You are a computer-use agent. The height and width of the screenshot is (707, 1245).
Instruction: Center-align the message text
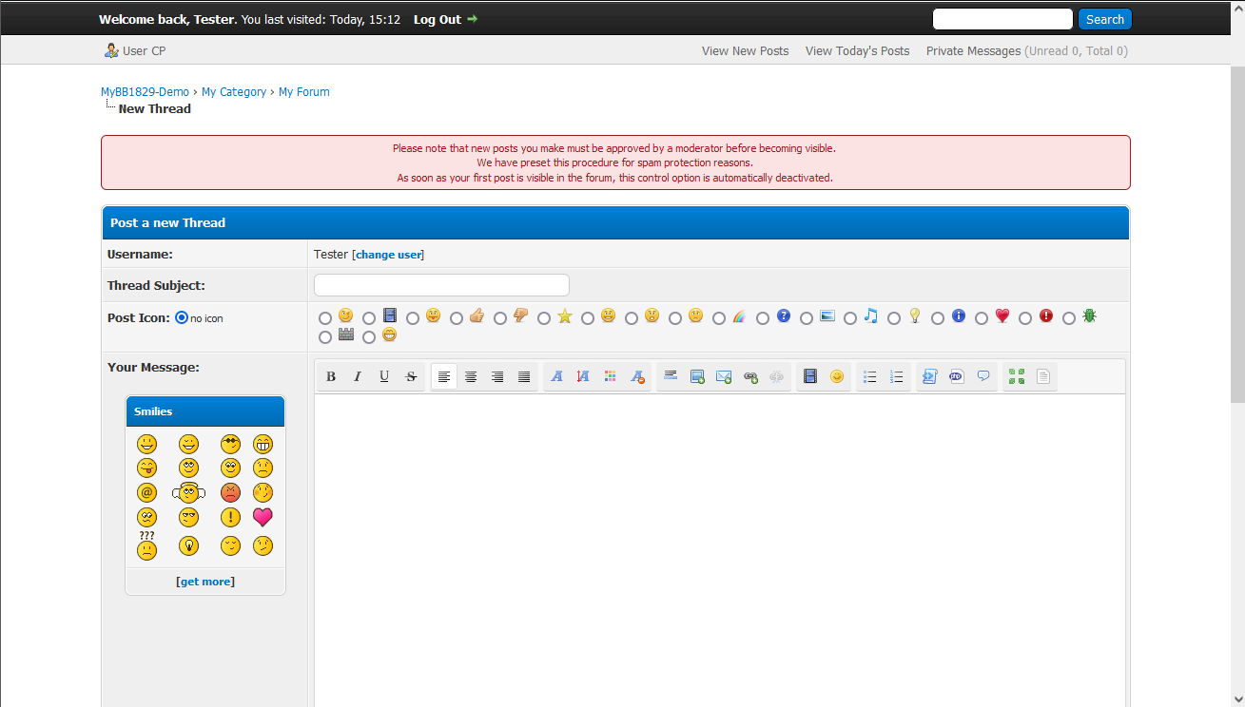click(x=471, y=376)
